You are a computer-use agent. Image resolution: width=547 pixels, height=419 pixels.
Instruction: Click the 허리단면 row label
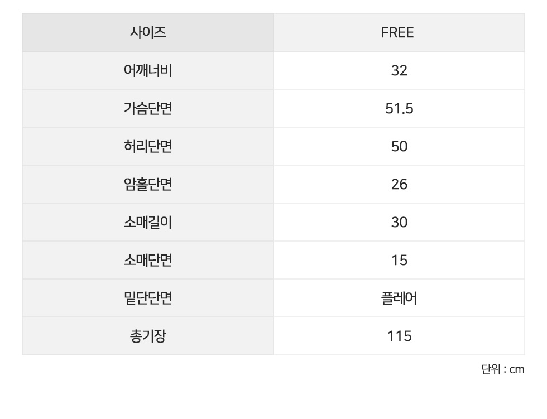click(x=148, y=147)
